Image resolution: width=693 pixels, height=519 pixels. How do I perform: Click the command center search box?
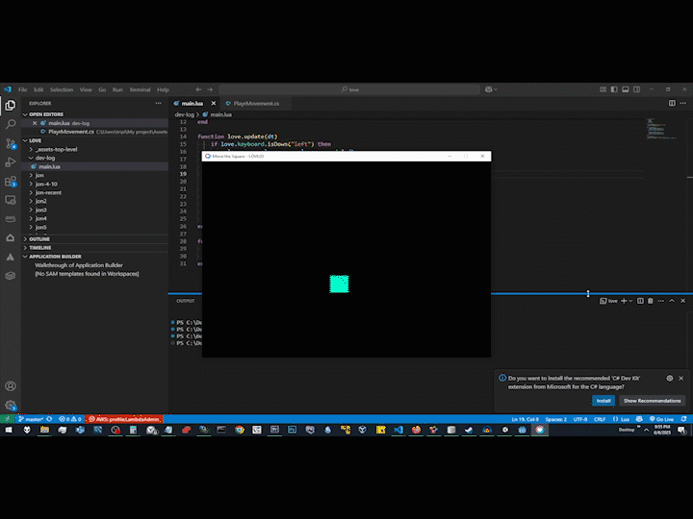(x=349, y=89)
